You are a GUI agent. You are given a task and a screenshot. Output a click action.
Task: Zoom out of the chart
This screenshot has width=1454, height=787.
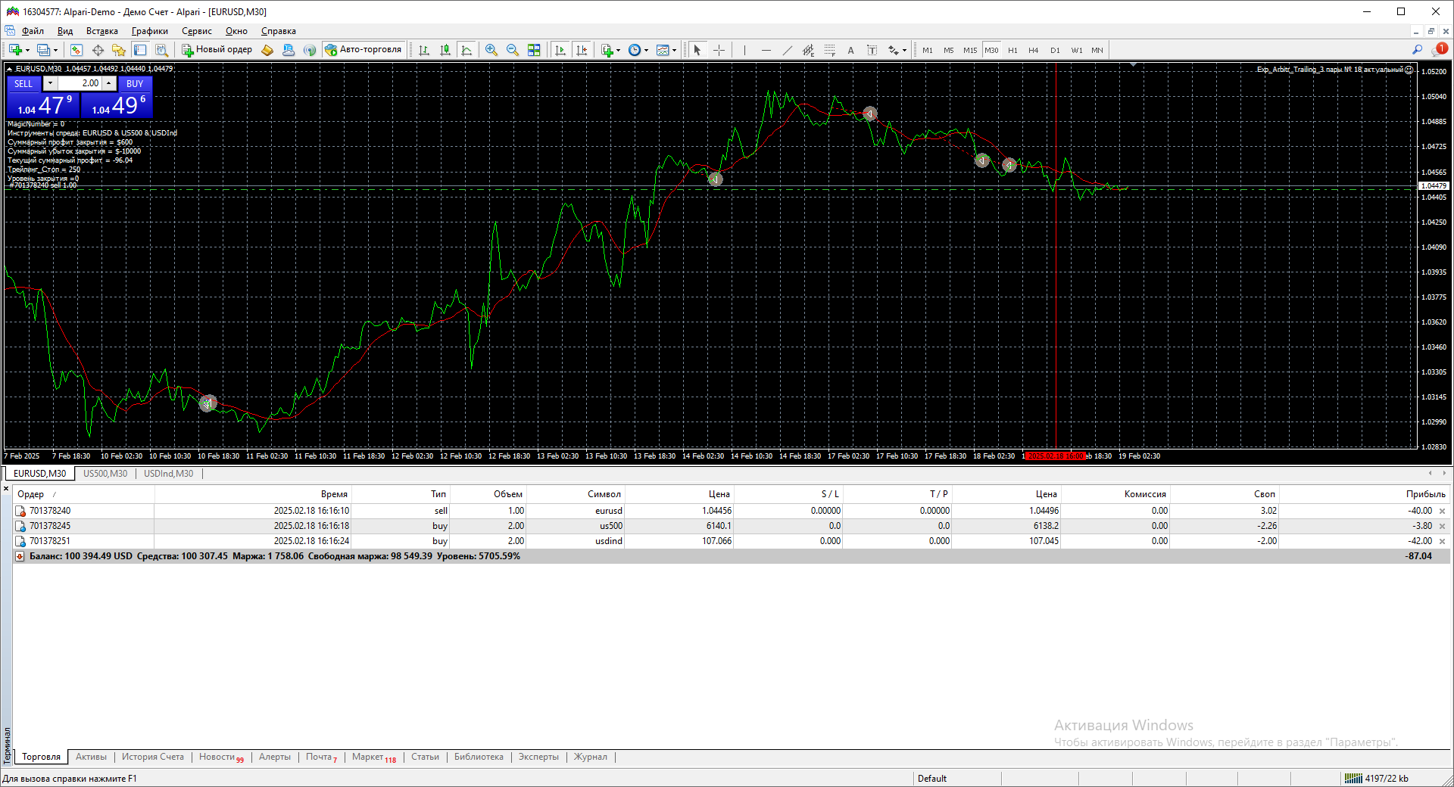coord(513,50)
